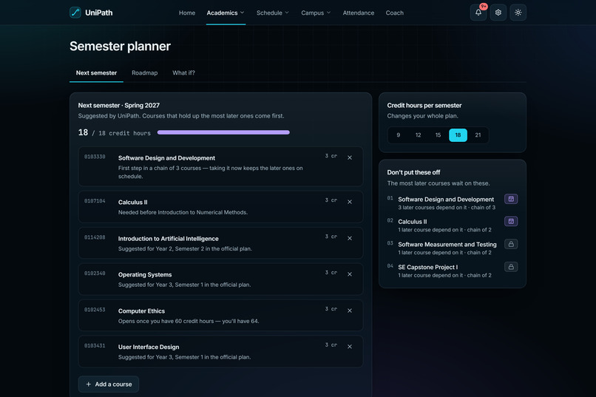
Task: Select 15 credit hours per semester
Action: tap(438, 135)
